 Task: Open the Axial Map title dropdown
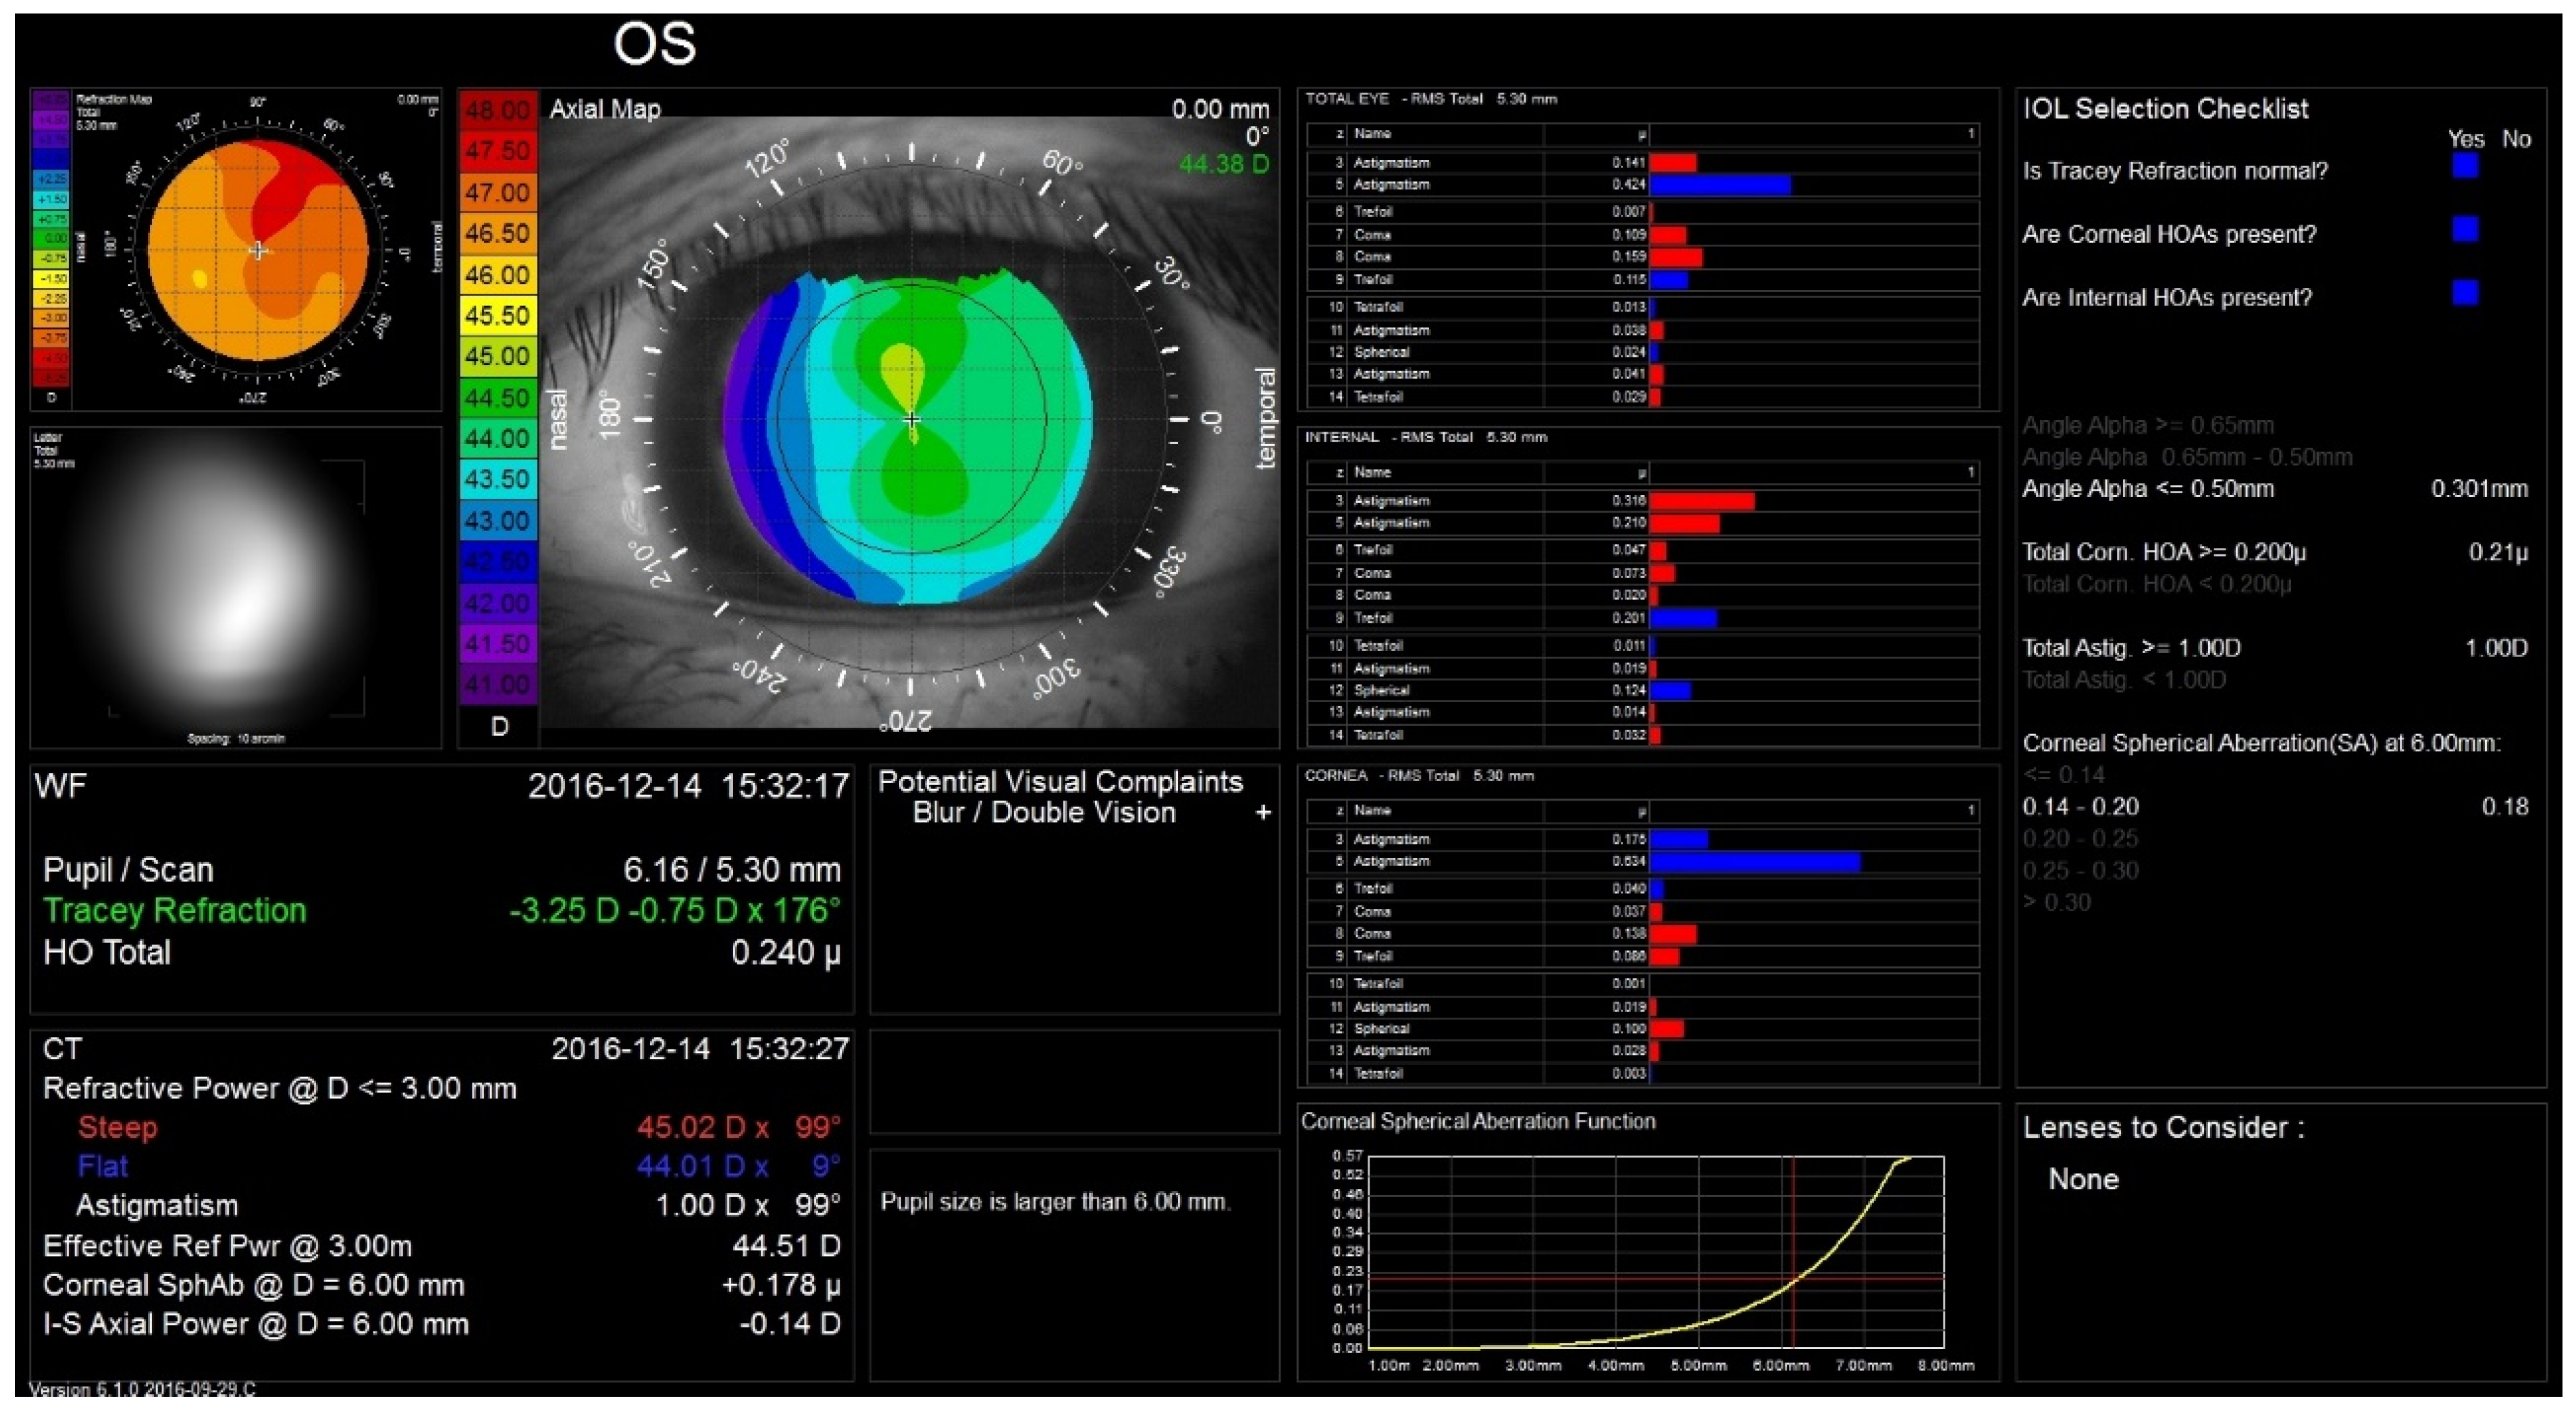(x=604, y=109)
